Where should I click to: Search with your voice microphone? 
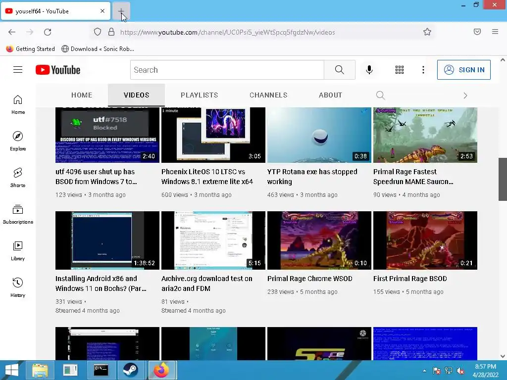coord(369,70)
